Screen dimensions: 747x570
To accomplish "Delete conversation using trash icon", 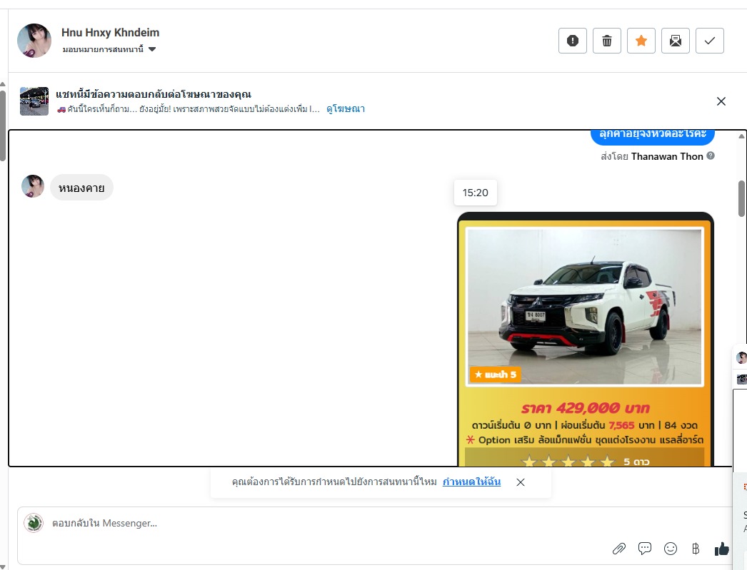I will click(x=606, y=41).
